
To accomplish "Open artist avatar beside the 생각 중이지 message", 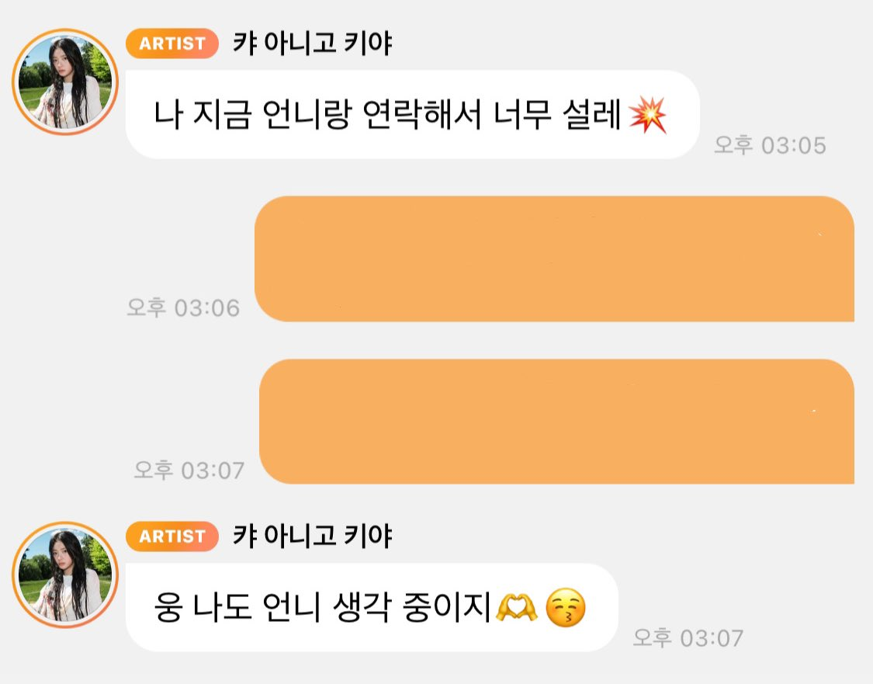I will (65, 575).
